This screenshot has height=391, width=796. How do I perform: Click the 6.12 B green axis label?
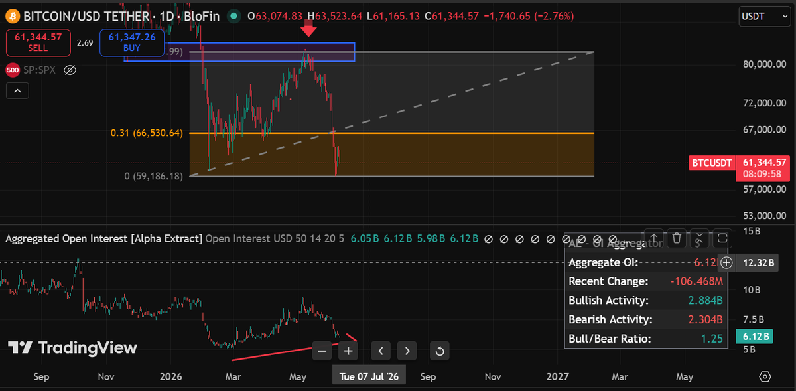[x=754, y=337]
